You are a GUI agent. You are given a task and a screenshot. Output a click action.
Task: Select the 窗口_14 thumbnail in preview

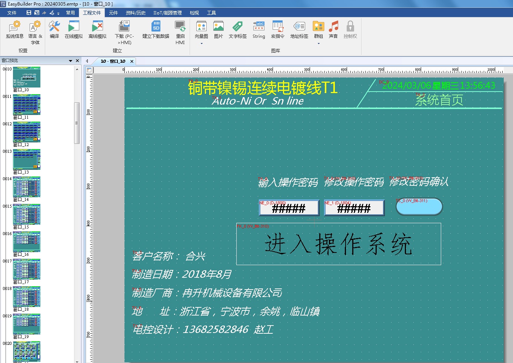tap(27, 187)
